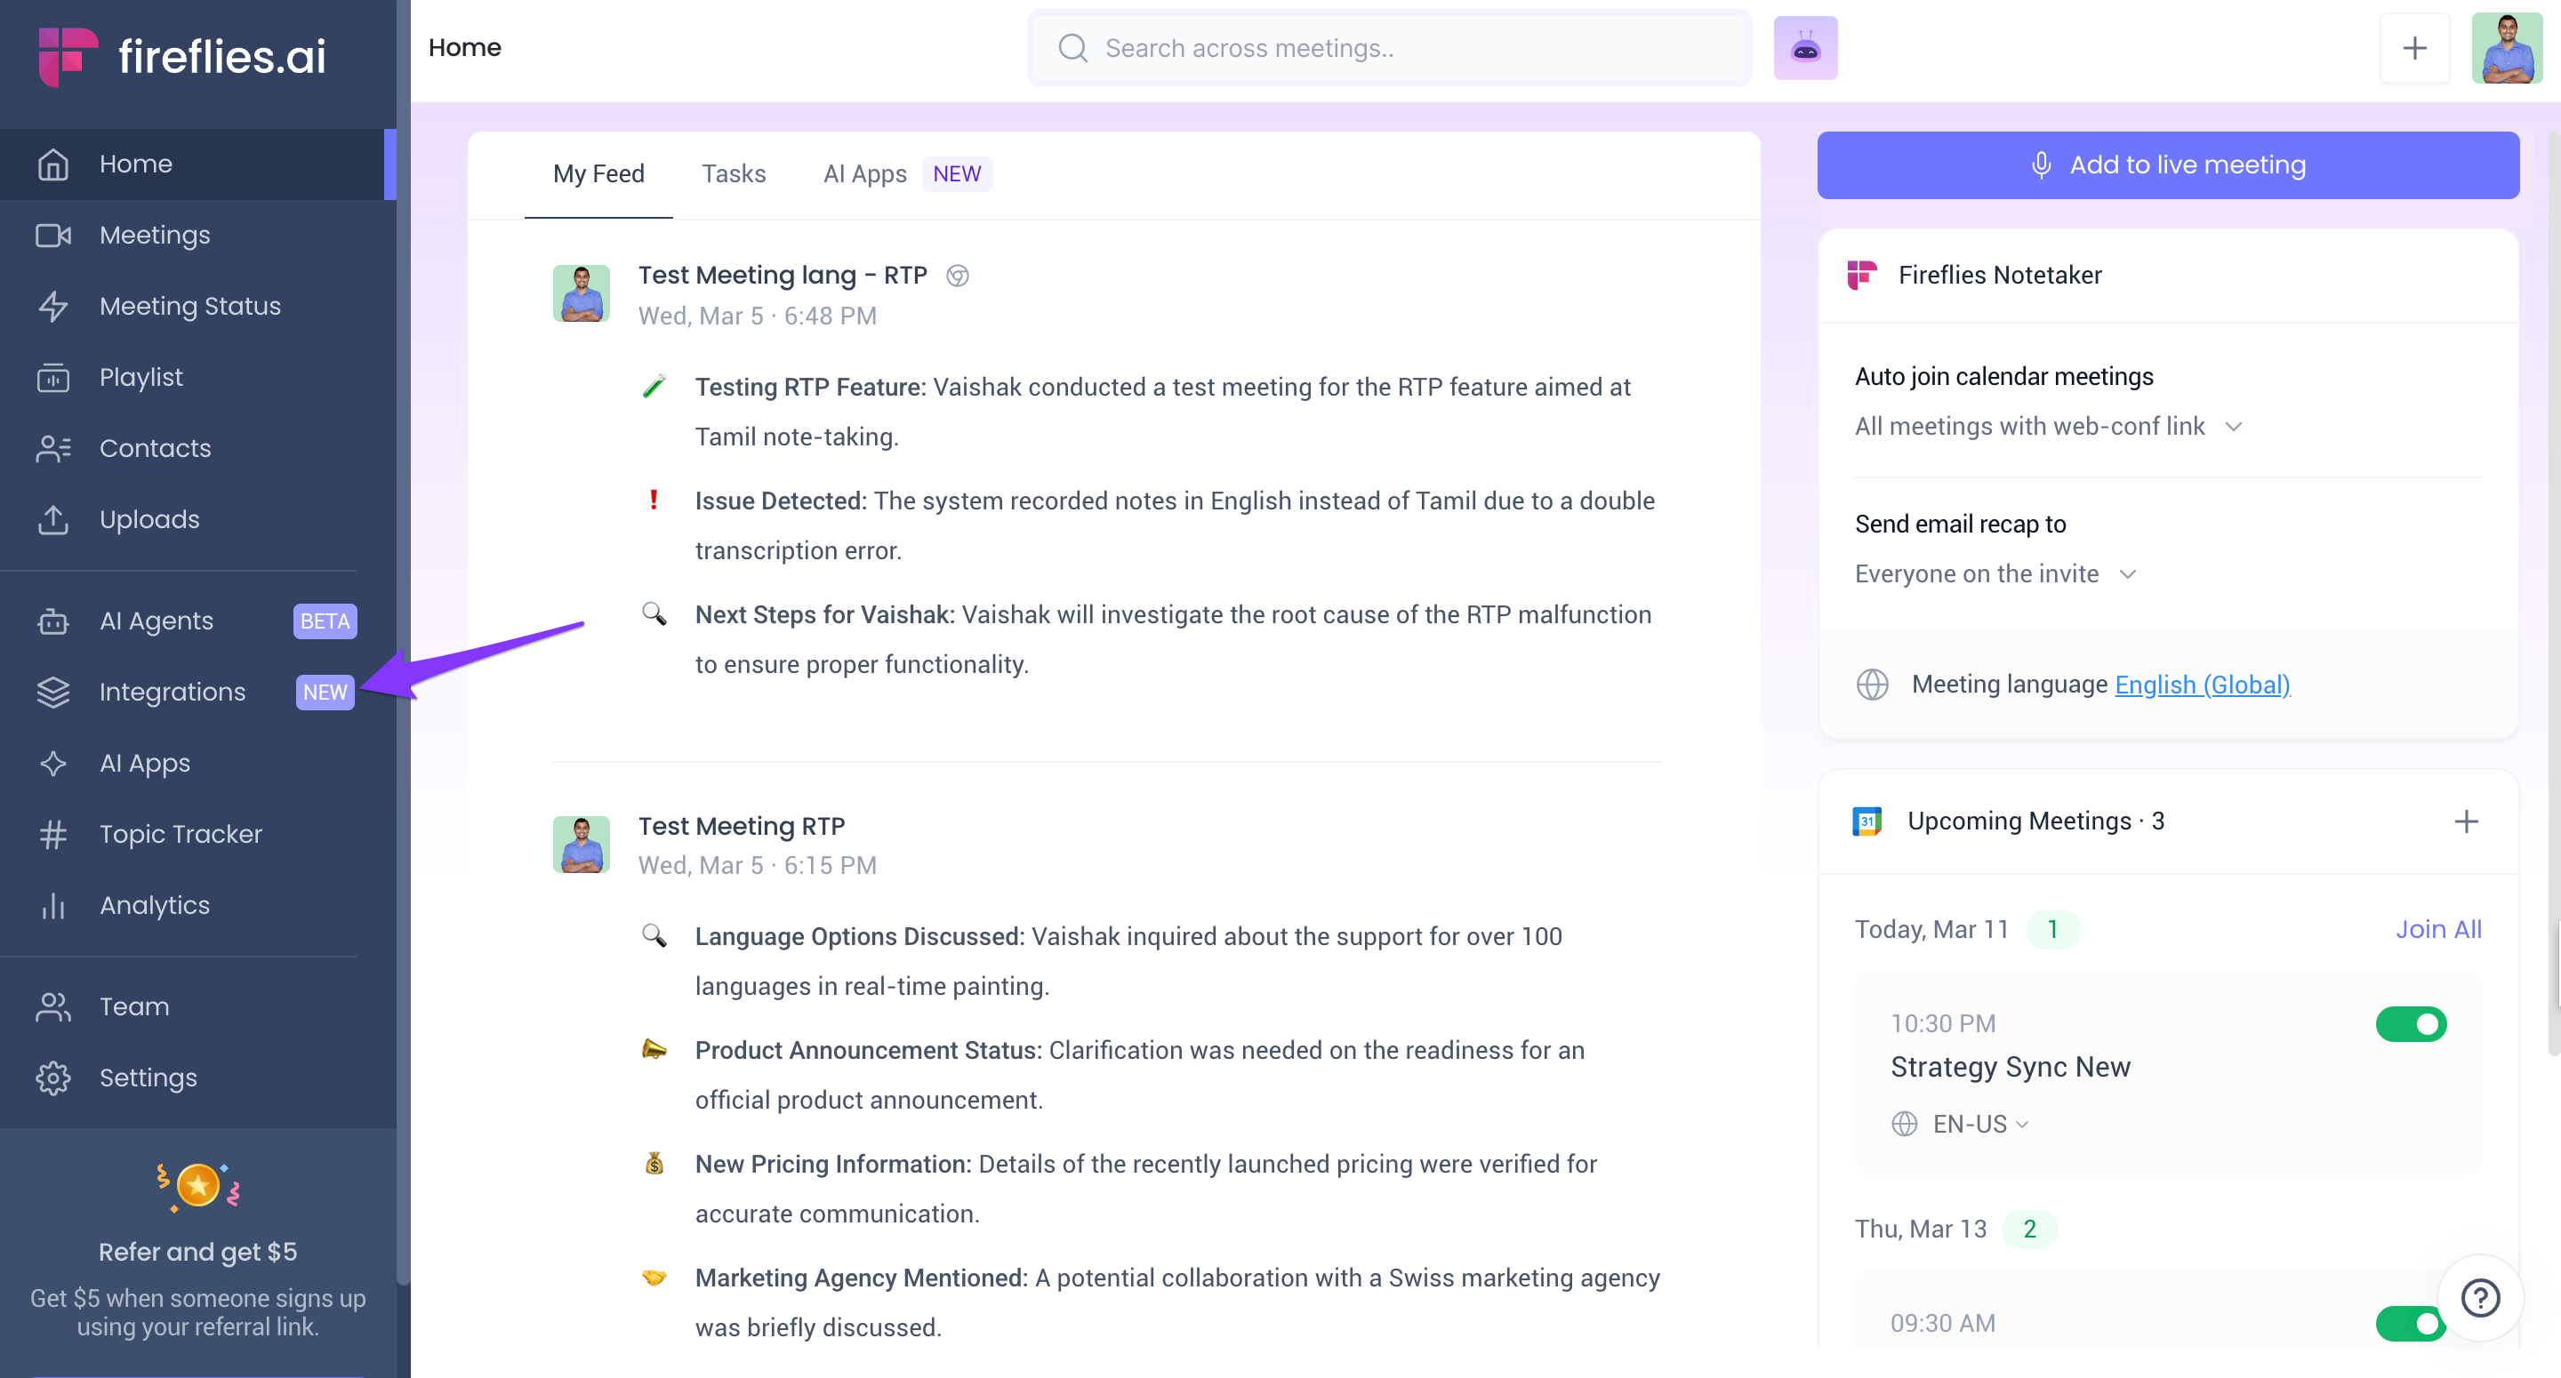Toggle the 09:30 AM meeting on Mar 13
Screen dimensions: 2561x1378
pos(2411,1323)
